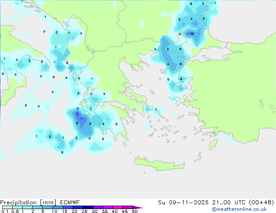Click the 0.1–0.5 mm legend color box
Viewport: 276px width, 213px height.
coord(7,207)
